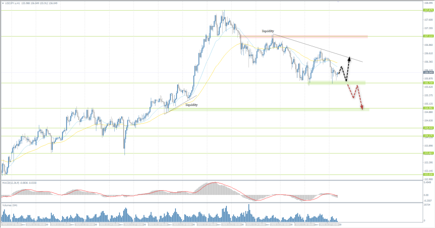Click the black dashed upward arrow head
The height and width of the screenshot is (228, 435).
point(349,58)
